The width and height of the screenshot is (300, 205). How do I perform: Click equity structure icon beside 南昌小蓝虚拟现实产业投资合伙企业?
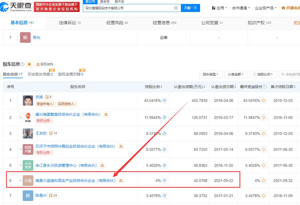tap(121, 181)
